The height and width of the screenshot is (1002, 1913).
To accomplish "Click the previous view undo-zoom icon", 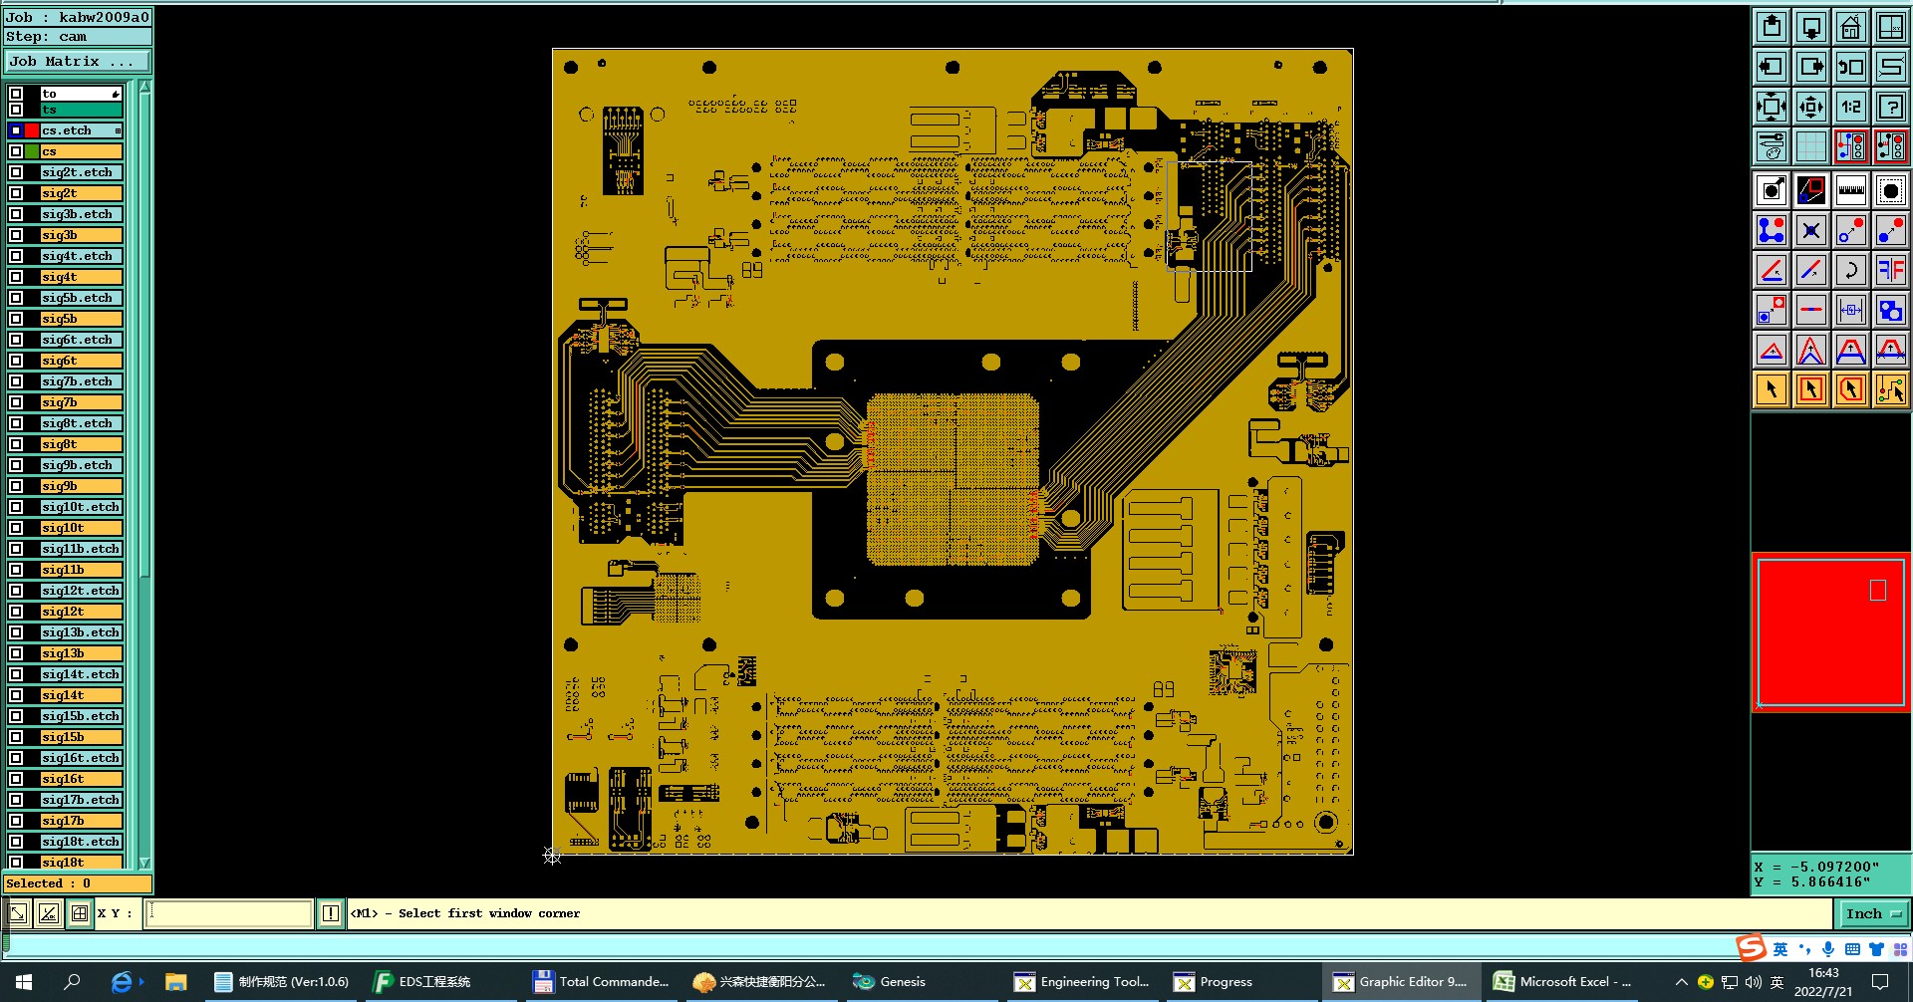I will tap(1850, 67).
